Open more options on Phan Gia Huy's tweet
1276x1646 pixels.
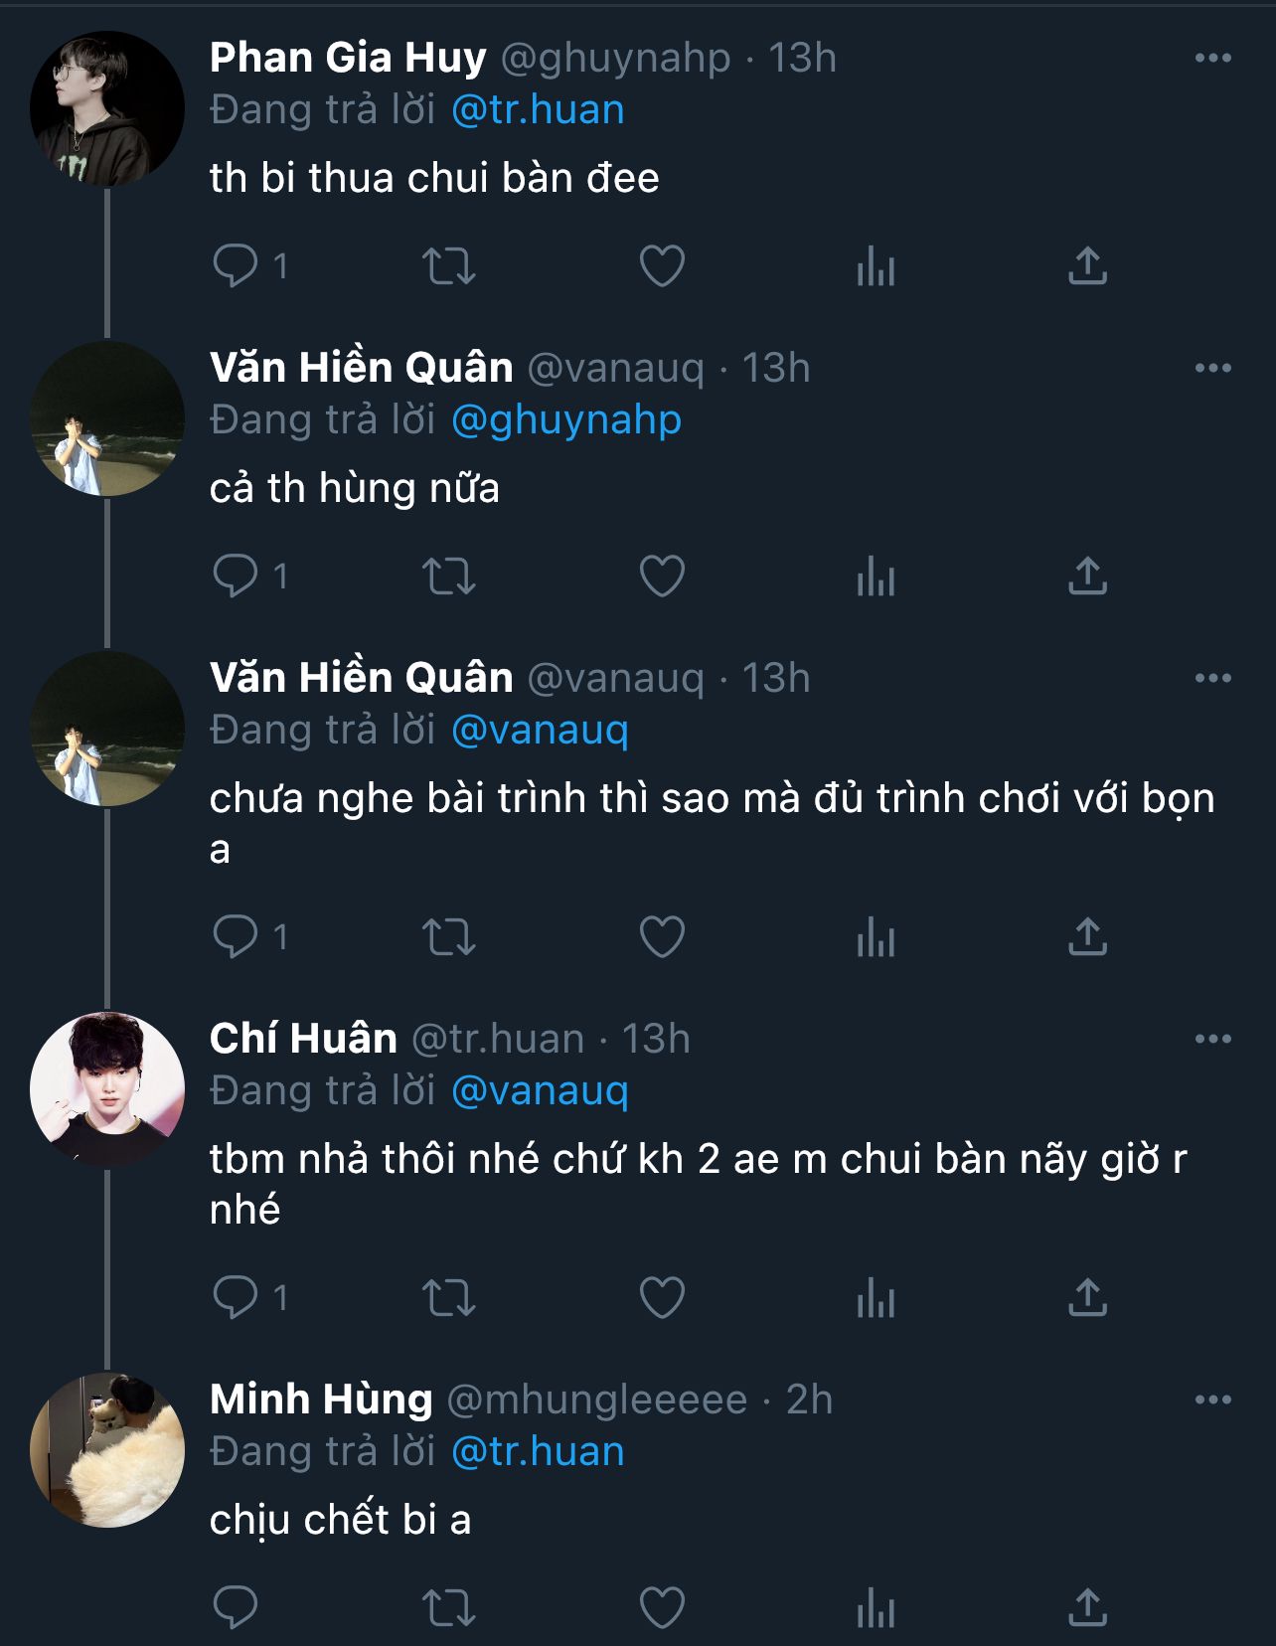click(1212, 59)
